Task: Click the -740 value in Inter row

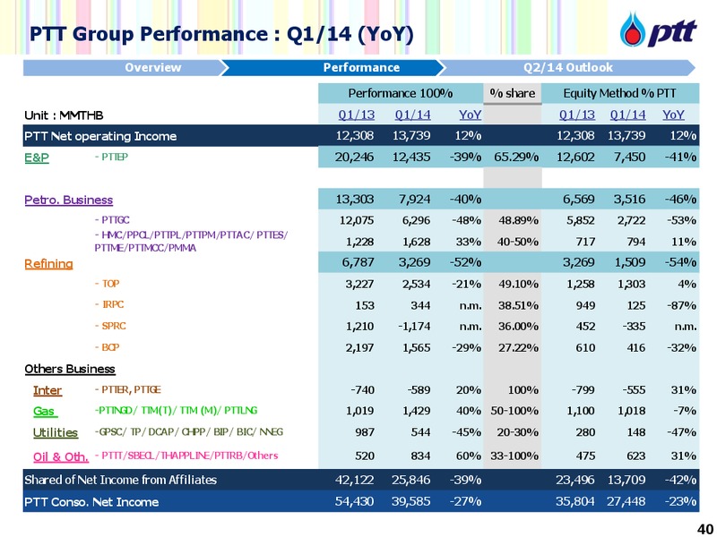Action: [362, 390]
